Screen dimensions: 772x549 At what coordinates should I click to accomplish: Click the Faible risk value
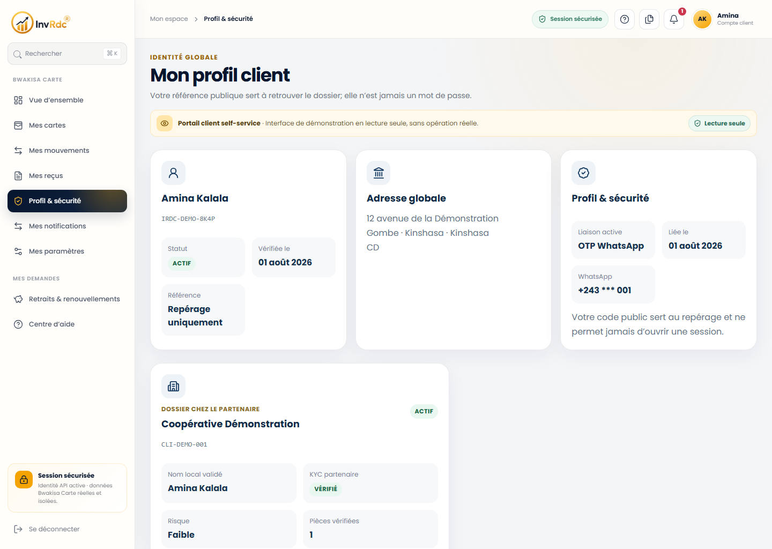(181, 535)
